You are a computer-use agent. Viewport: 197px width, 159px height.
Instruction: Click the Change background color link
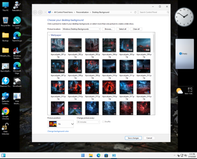coord(58,131)
